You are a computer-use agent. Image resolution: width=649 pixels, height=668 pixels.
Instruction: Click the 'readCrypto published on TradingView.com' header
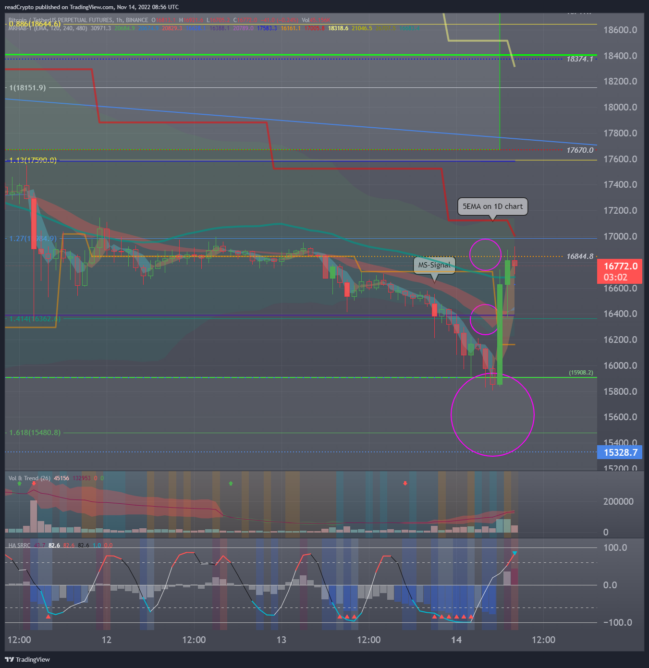(x=91, y=7)
